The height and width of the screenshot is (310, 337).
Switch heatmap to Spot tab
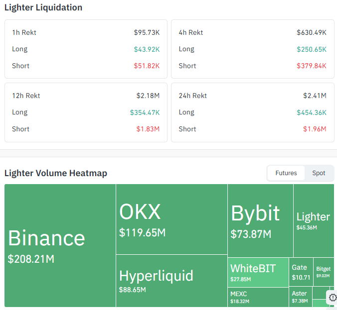click(319, 173)
